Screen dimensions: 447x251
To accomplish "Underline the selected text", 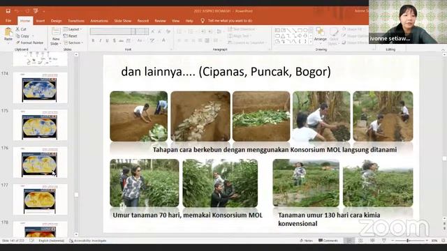I will click(x=107, y=40).
